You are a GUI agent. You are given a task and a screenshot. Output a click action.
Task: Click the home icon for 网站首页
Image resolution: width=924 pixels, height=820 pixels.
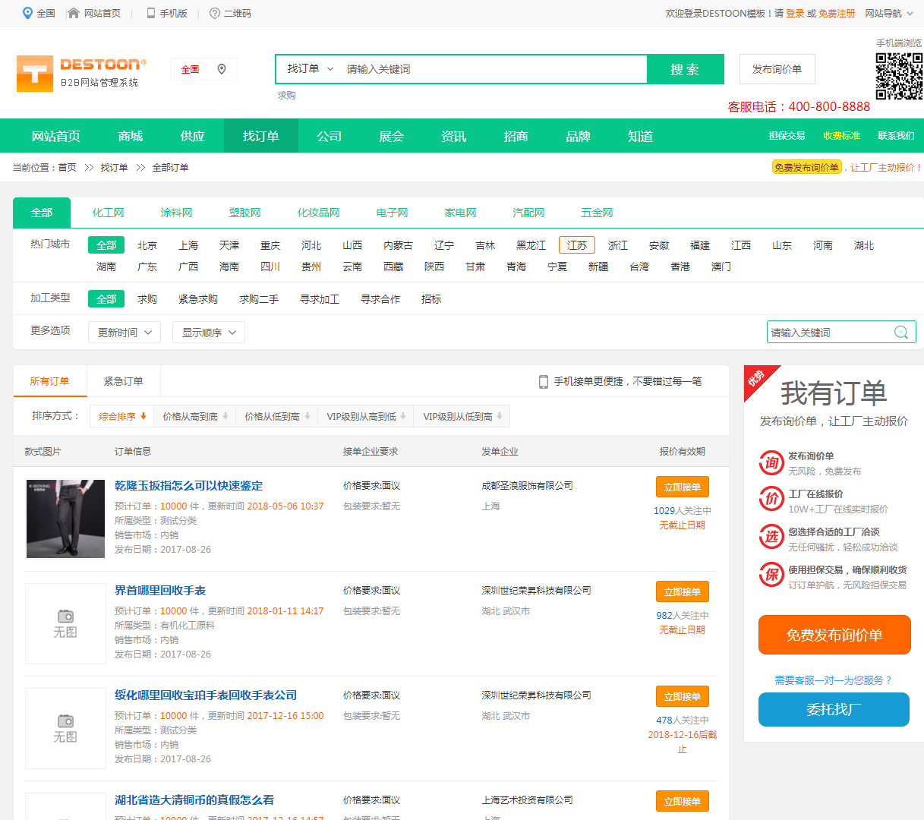coord(74,13)
